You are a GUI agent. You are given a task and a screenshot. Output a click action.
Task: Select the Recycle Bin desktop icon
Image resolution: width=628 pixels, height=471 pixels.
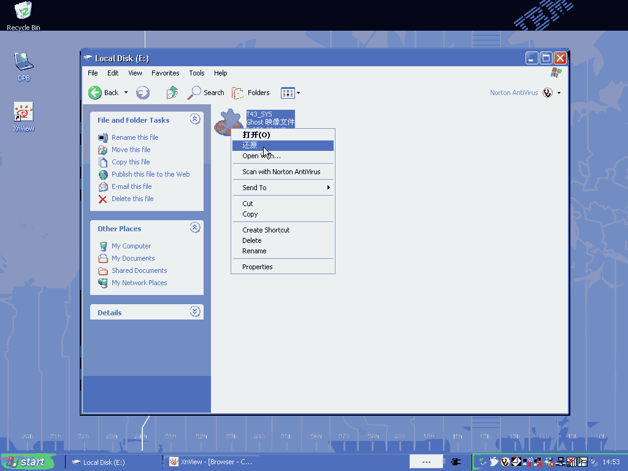tap(23, 11)
